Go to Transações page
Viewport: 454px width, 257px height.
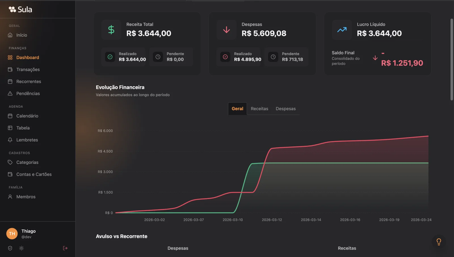28,69
